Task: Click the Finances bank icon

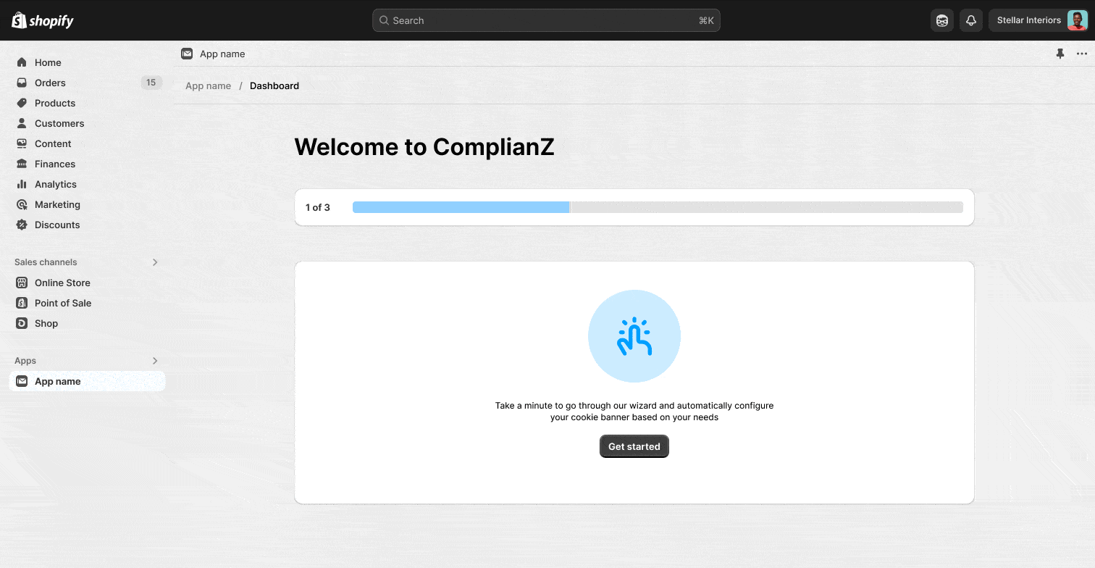Action: tap(22, 164)
